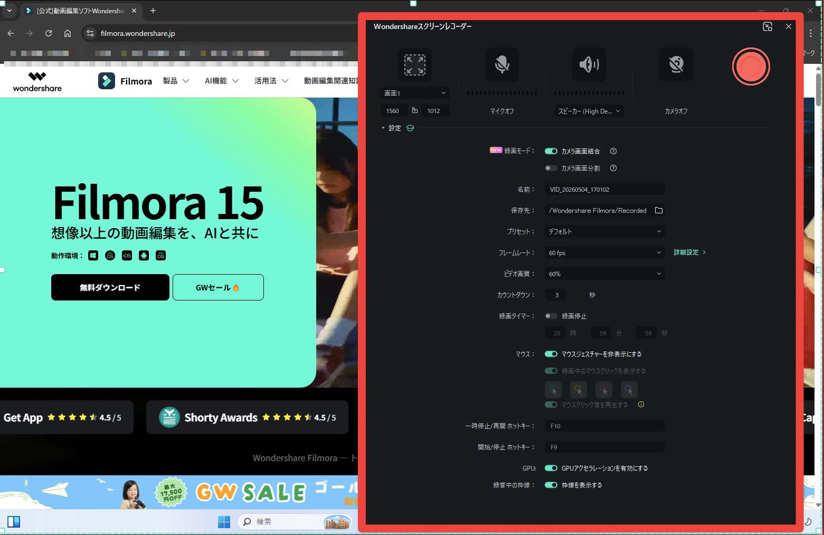Choose the red mouse click cursor style
The width and height of the screenshot is (824, 535).
(x=603, y=390)
